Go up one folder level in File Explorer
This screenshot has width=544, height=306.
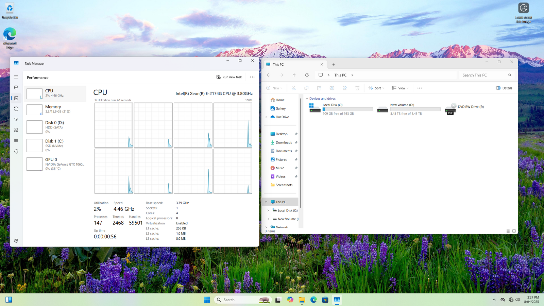tap(294, 75)
